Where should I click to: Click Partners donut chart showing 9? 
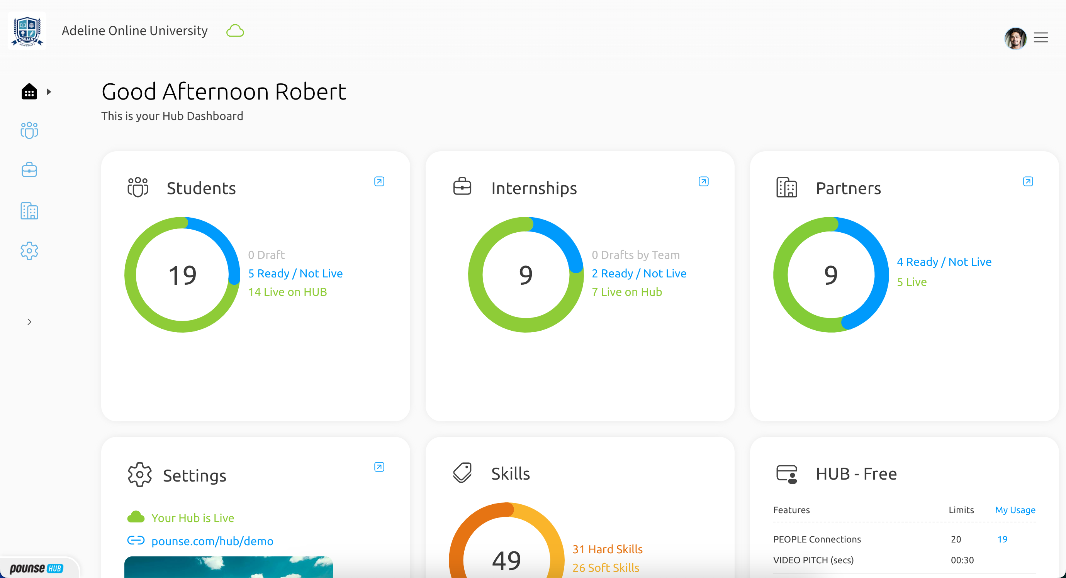(831, 274)
